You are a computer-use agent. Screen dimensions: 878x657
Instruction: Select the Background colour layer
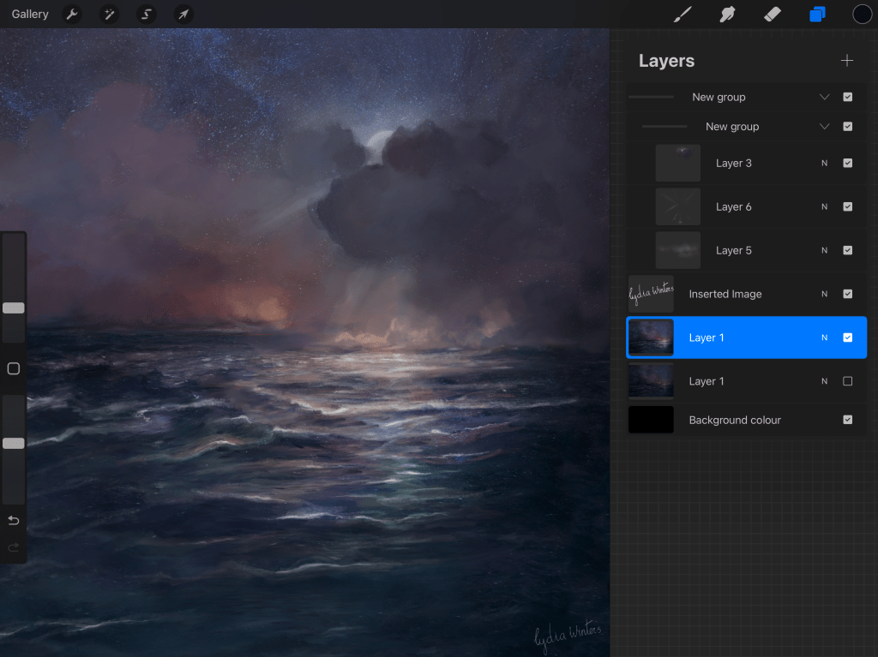pyautogui.click(x=734, y=420)
